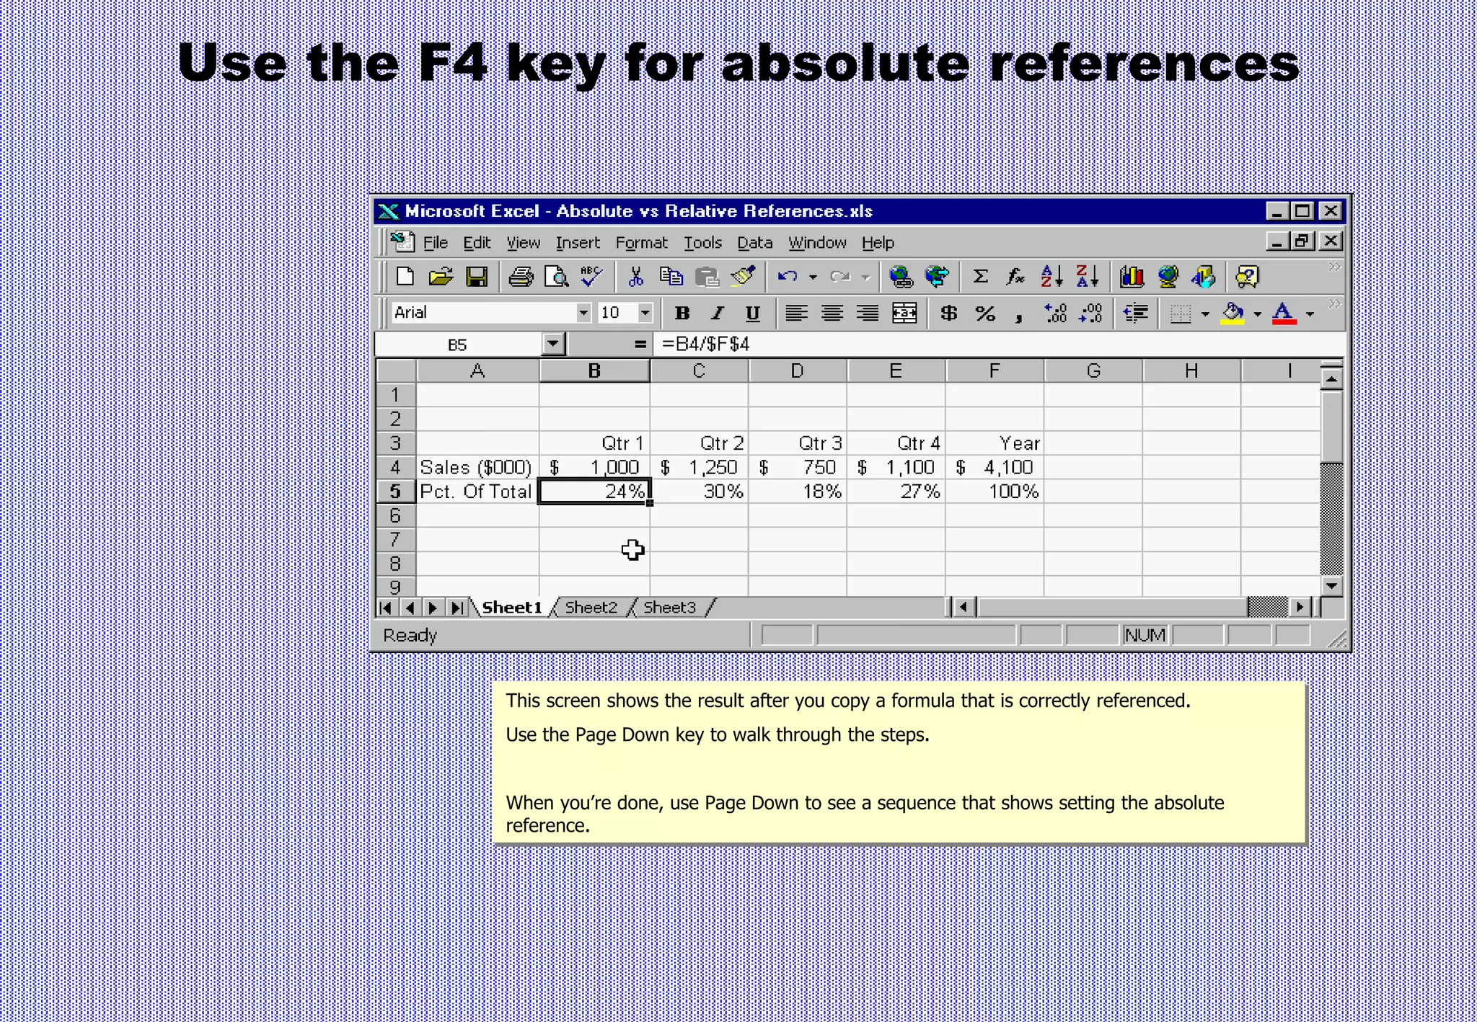Click the column F header
The image size is (1477, 1022).
pyautogui.click(x=994, y=371)
